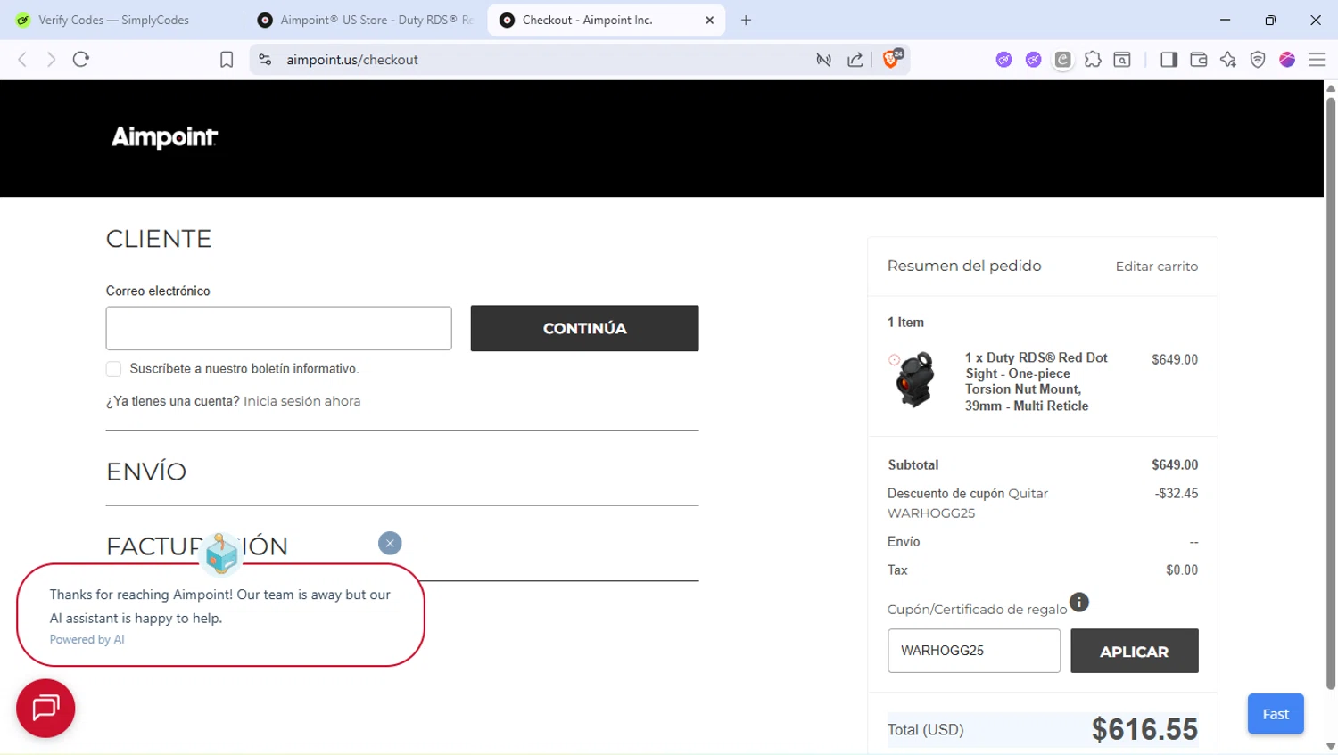This screenshot has width=1338, height=755.
Task: Click the Inicia sesión ahora link
Action: pyautogui.click(x=301, y=401)
